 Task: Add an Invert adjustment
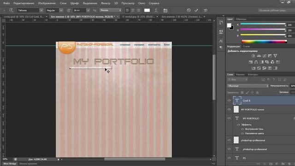tap(254, 68)
